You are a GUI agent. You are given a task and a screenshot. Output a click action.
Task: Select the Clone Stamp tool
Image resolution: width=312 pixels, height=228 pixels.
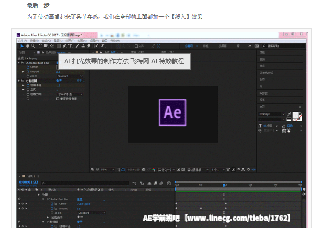tap(83, 46)
